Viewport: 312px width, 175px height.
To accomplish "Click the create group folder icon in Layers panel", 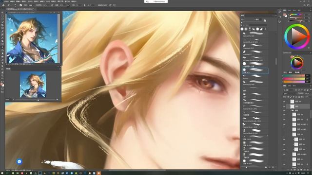I will pyautogui.click(x=301, y=170).
